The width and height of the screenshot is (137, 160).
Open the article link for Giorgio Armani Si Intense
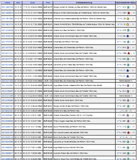(x=7, y=7)
